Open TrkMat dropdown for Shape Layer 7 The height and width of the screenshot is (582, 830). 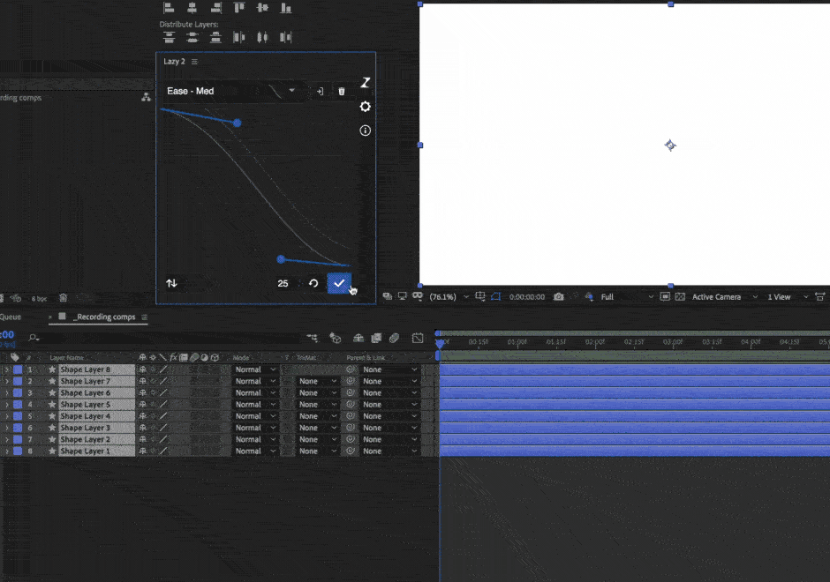(318, 381)
